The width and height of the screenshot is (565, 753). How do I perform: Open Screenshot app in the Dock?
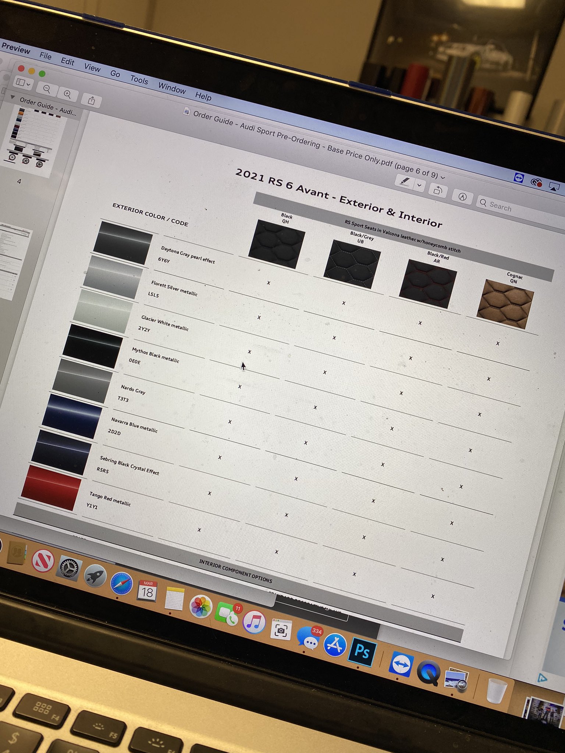[281, 630]
